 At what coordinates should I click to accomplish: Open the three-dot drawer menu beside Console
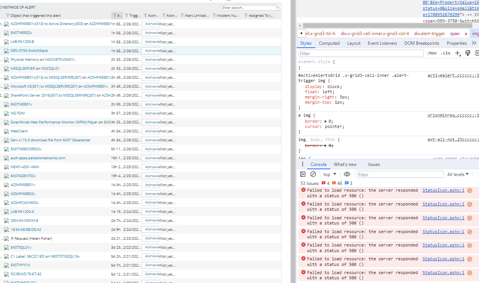click(302, 164)
